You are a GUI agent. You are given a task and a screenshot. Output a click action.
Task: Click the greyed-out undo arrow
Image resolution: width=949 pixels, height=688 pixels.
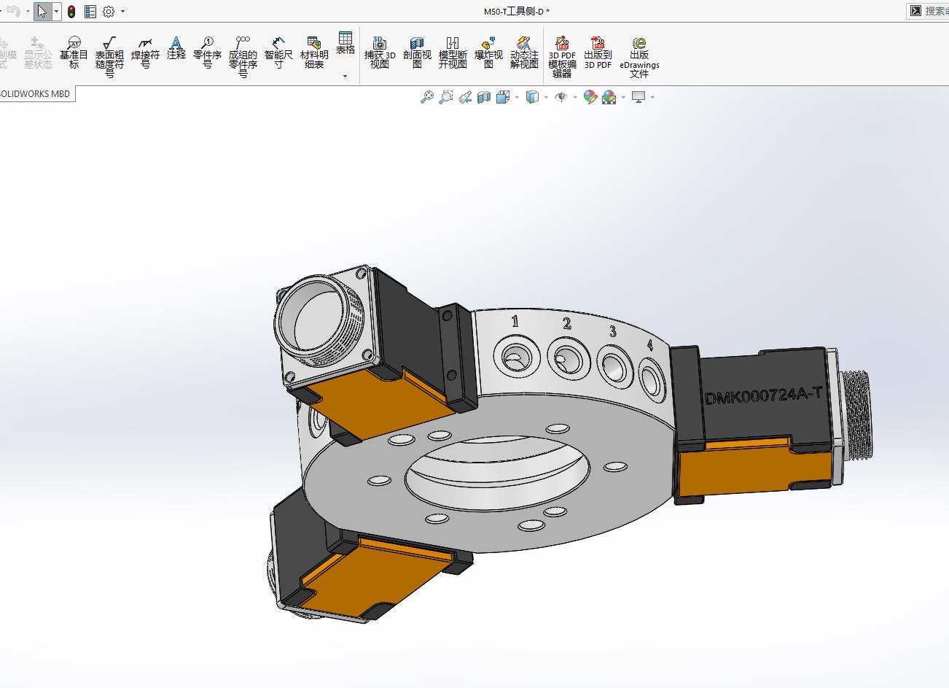pos(13,12)
